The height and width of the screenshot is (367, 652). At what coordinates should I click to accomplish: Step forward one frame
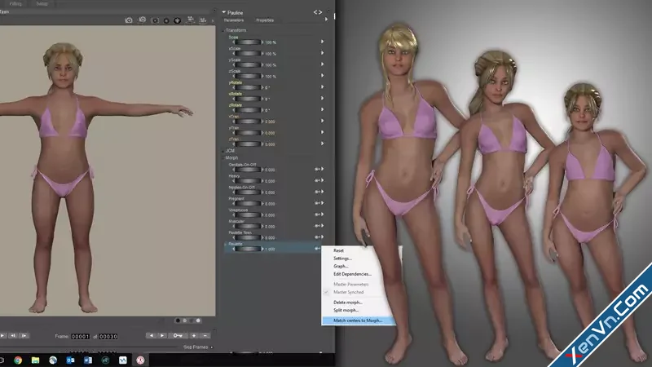pyautogui.click(x=24, y=335)
